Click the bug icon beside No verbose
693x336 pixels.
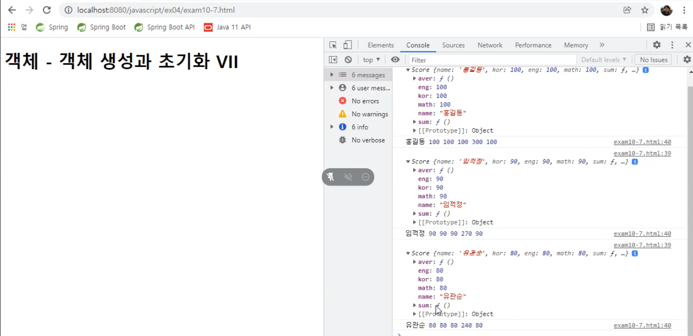pos(343,140)
